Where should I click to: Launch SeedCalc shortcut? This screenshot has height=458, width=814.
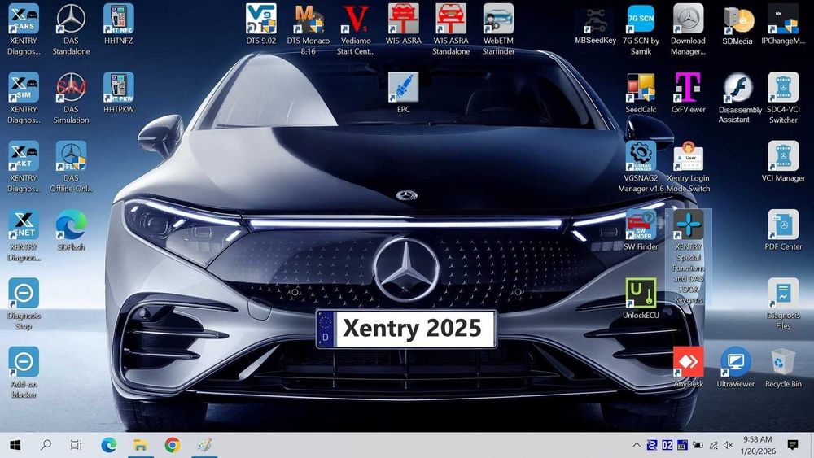[x=641, y=87]
